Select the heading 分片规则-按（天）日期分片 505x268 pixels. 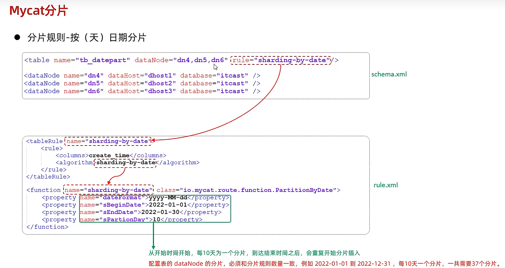(x=87, y=37)
